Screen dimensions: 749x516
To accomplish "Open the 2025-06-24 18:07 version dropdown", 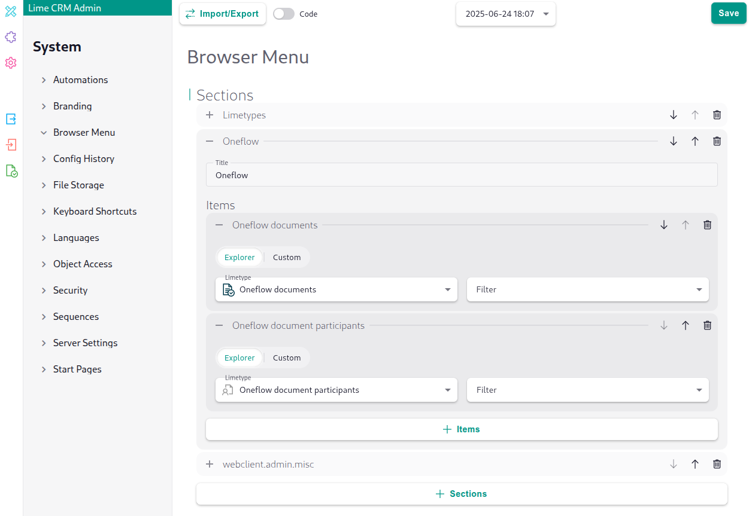I will click(506, 14).
